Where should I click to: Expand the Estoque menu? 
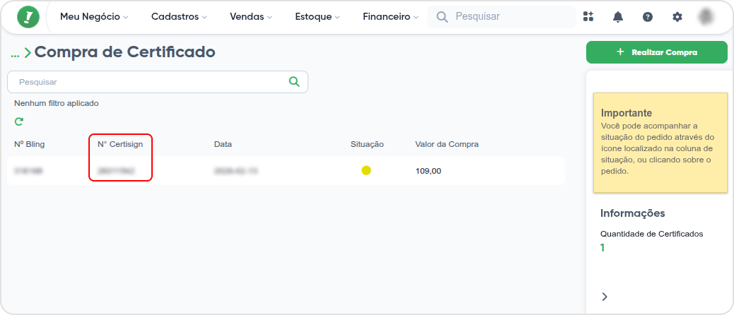318,17
